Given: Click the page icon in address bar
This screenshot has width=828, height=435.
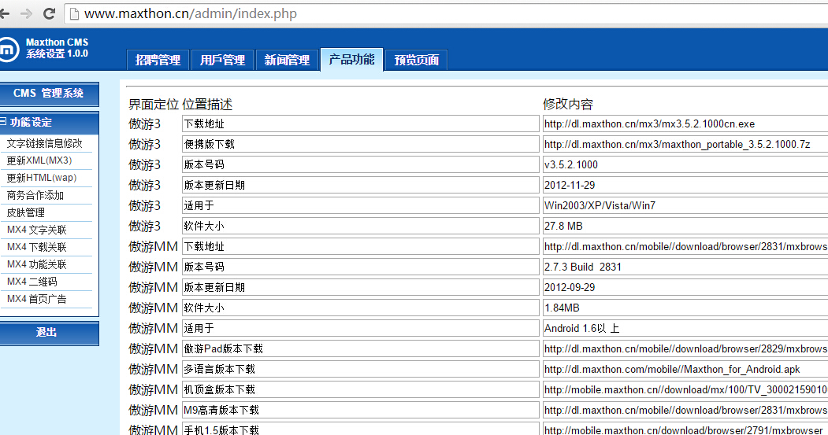Looking at the screenshot, I should click(x=75, y=13).
